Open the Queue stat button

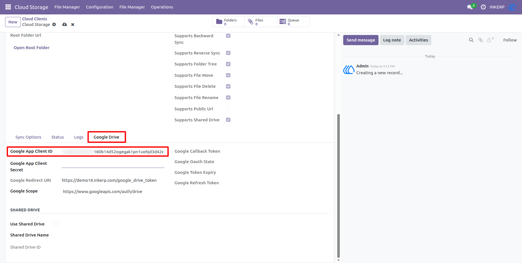pos(293,22)
